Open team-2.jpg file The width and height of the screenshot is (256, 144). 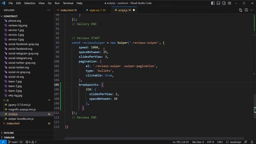pyautogui.click(x=15, y=86)
